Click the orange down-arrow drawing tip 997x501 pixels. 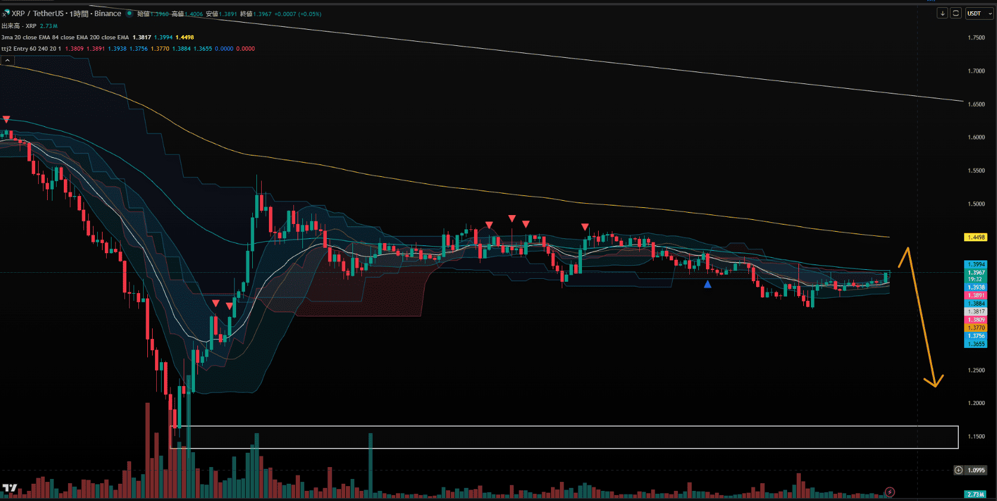click(x=934, y=385)
